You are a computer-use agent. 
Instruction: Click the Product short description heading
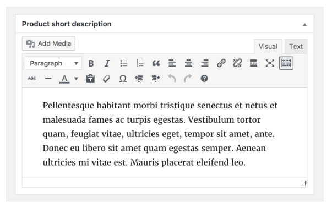point(67,24)
